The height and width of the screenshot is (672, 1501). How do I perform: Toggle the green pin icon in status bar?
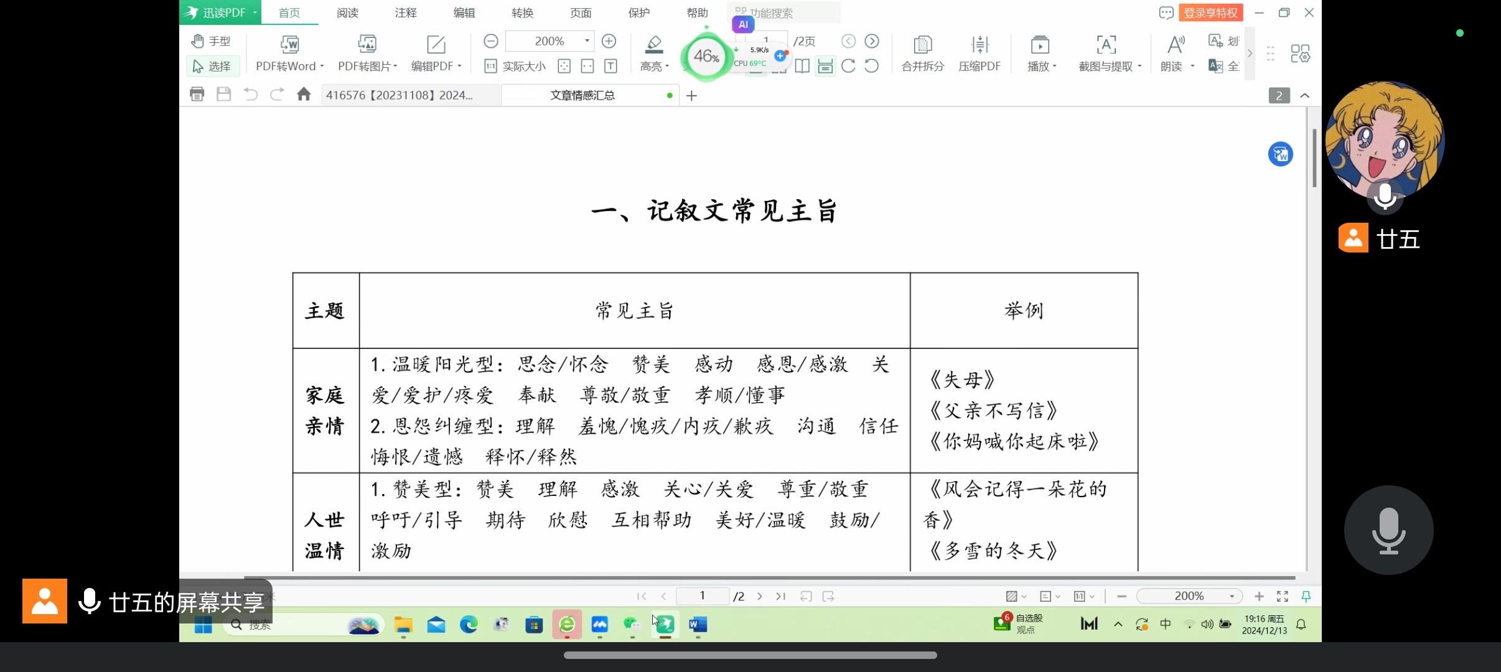click(x=1306, y=596)
